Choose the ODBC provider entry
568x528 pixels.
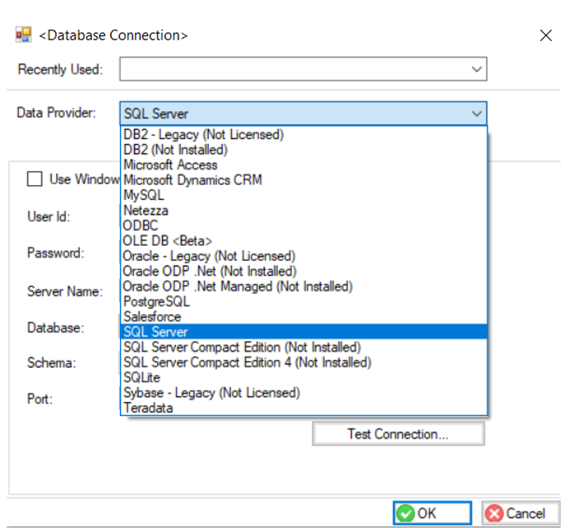point(141,225)
